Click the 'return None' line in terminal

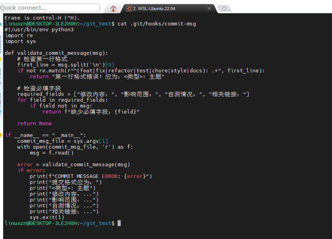(x=34, y=123)
